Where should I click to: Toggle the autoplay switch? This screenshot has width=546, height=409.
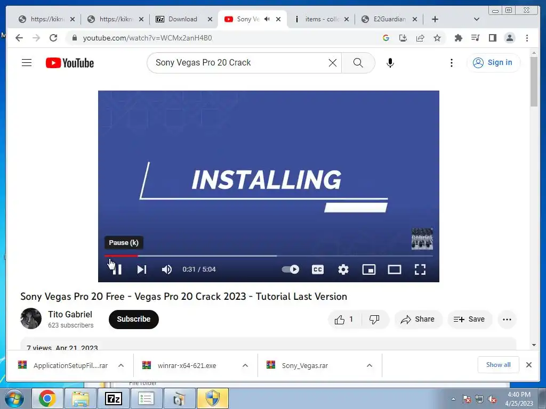pyautogui.click(x=291, y=269)
